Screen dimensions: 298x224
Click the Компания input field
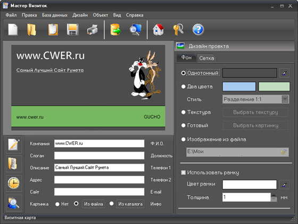(x=99, y=143)
